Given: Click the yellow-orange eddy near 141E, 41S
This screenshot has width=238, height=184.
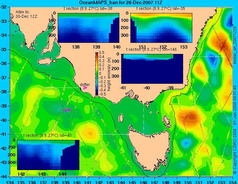Looking at the screenshot, I should (x=90, y=133).
